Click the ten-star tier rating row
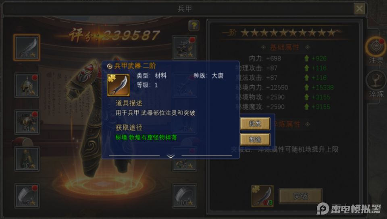The width and height of the screenshot is (387, 219). (x=282, y=33)
